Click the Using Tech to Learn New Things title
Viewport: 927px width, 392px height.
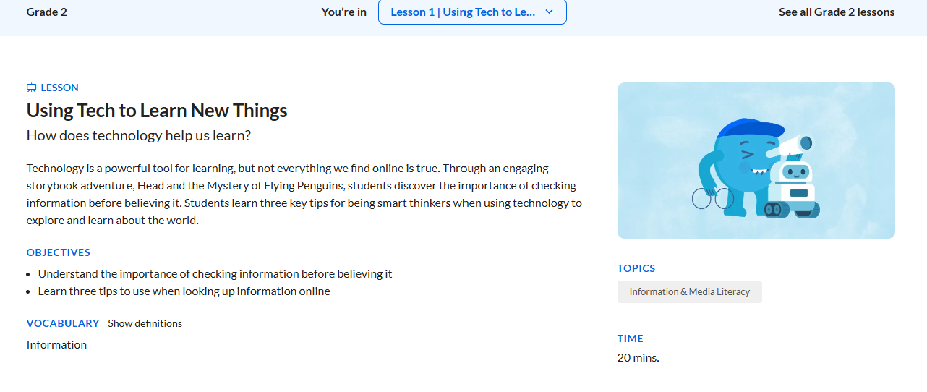click(x=157, y=111)
